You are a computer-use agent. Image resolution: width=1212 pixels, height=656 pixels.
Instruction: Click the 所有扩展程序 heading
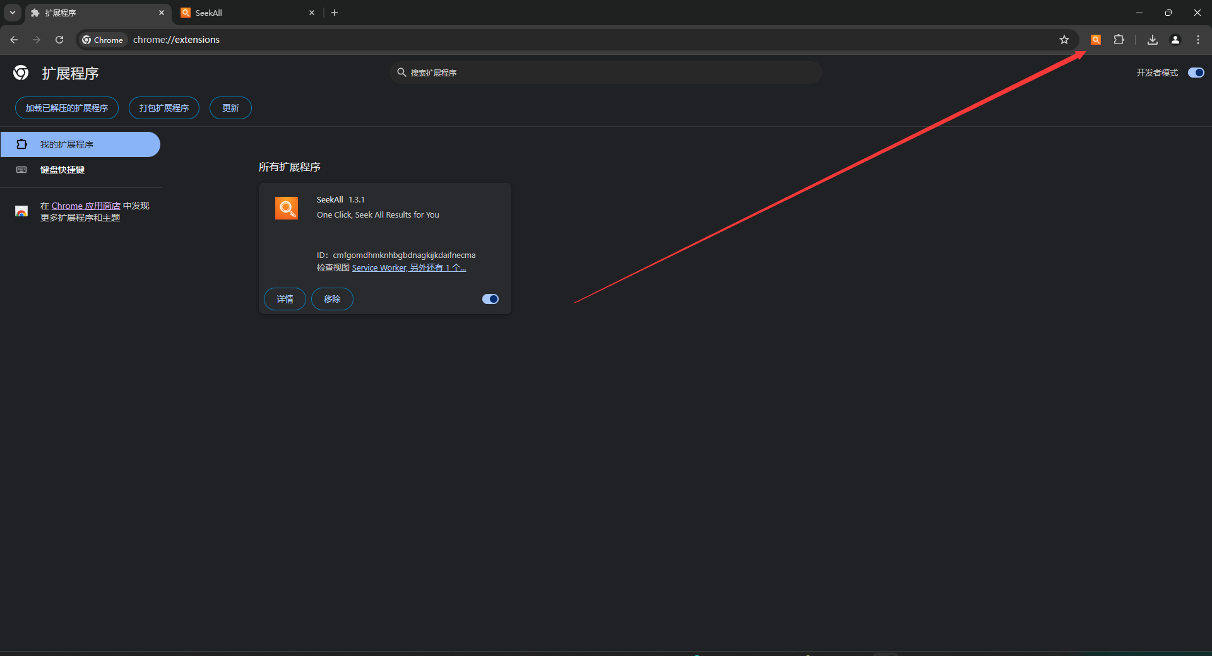[x=289, y=167]
